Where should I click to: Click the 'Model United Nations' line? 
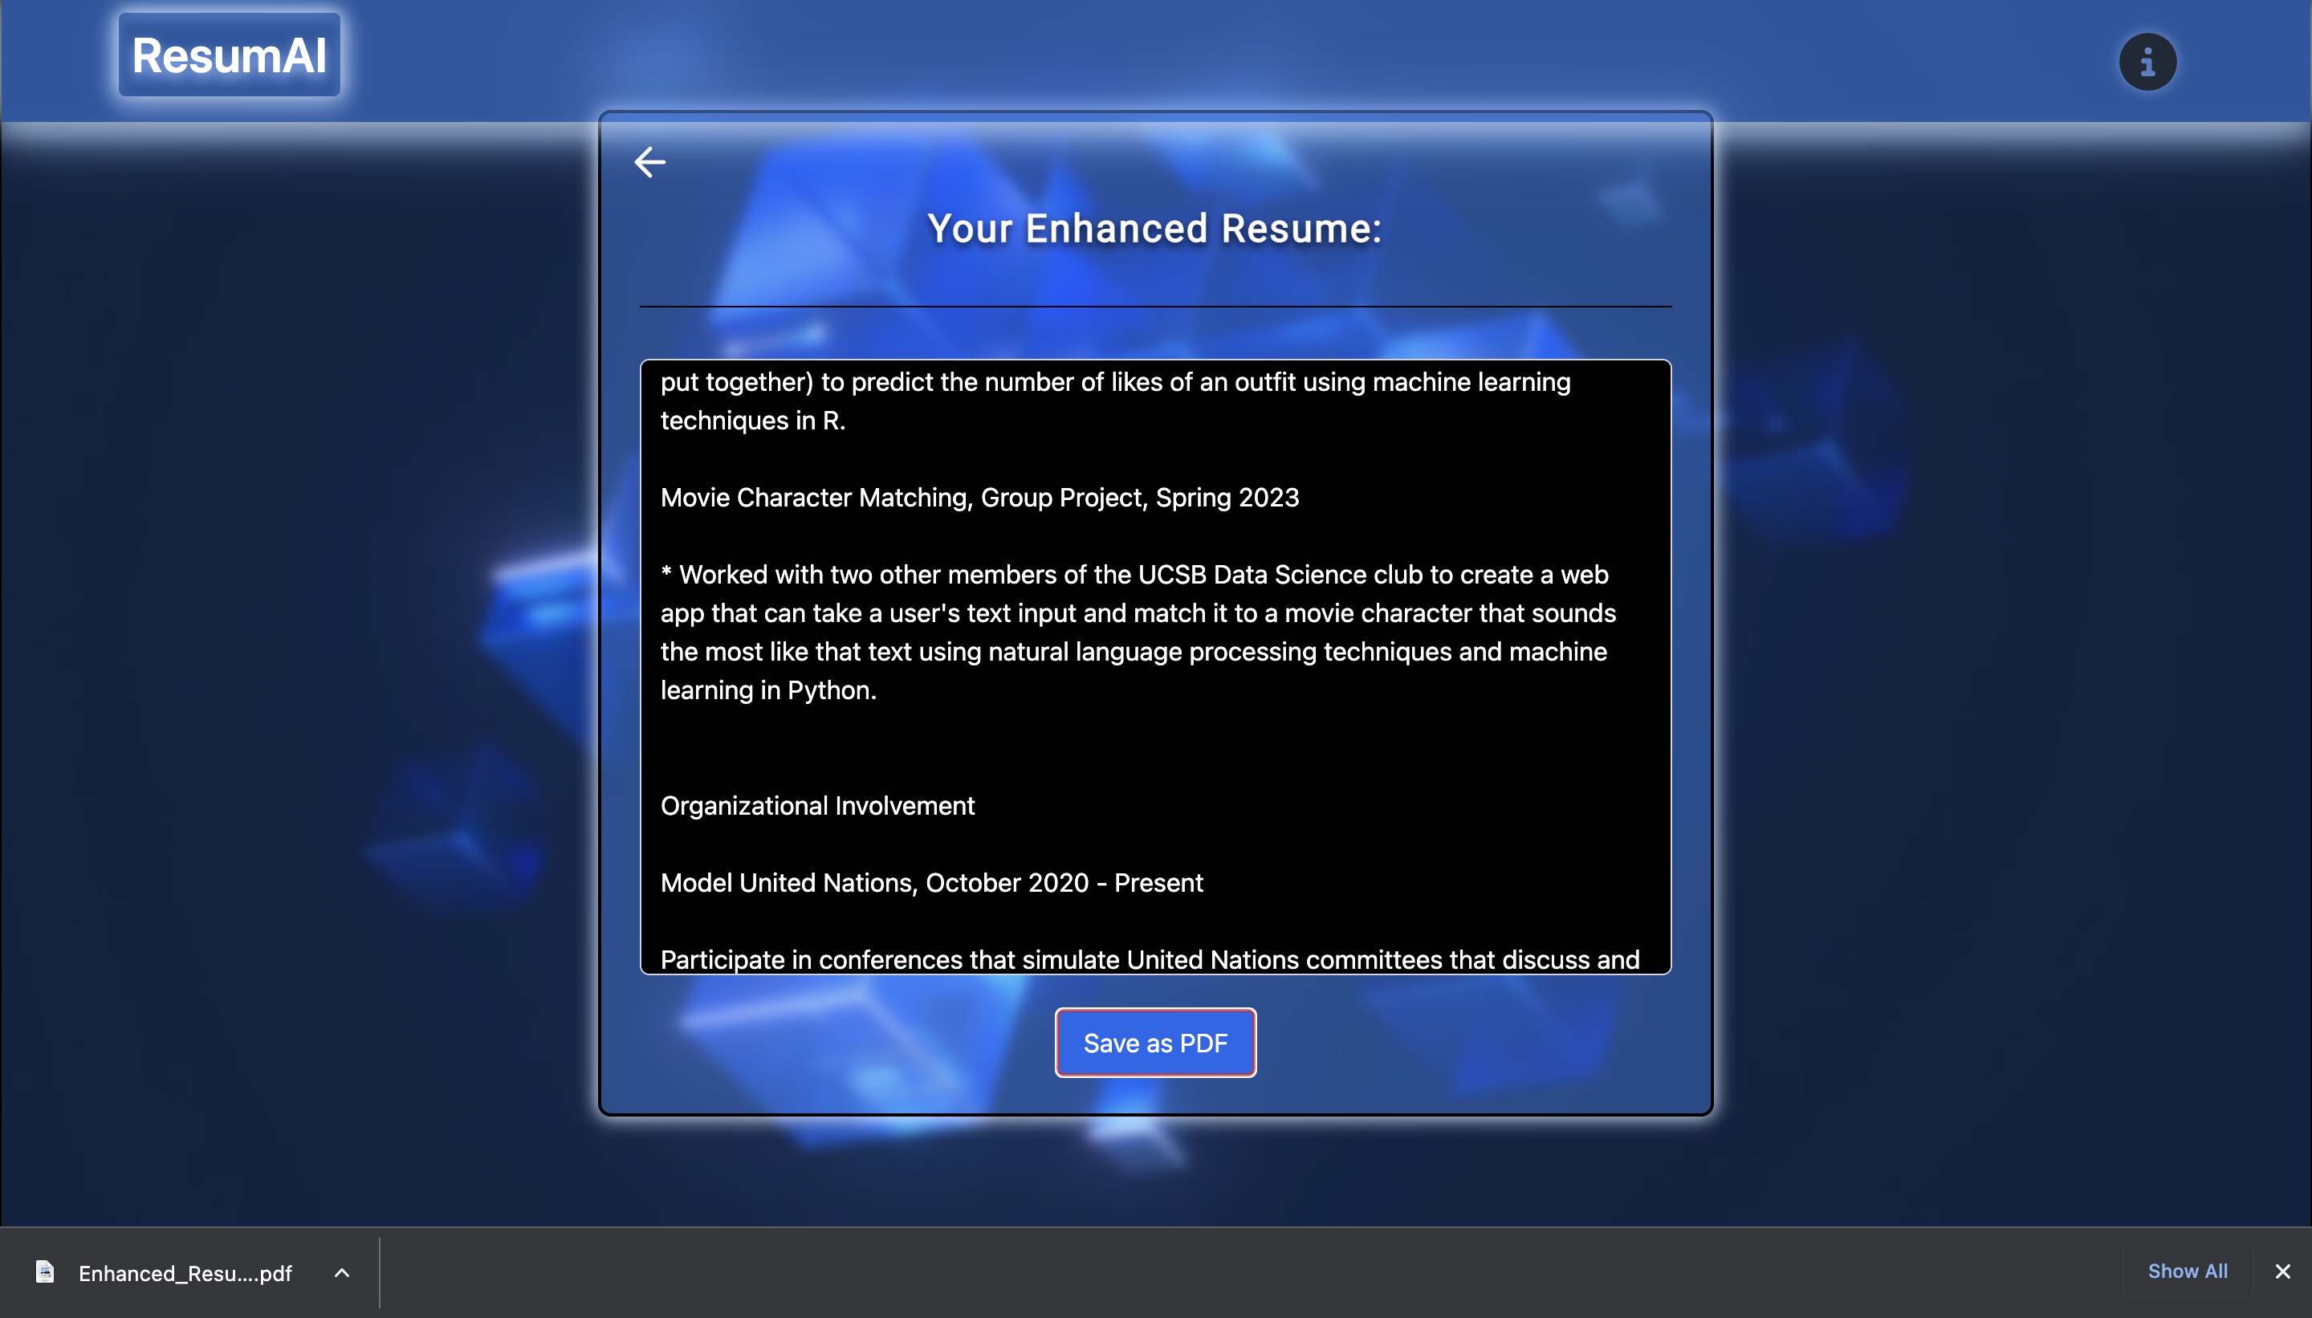[x=931, y=883]
